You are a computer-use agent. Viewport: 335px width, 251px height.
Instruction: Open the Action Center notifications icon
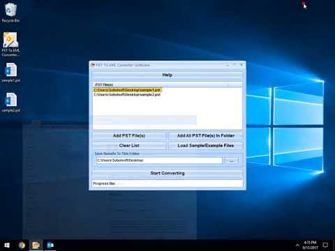point(325,245)
